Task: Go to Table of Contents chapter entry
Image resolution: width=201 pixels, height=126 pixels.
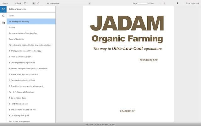Action: coord(31,39)
